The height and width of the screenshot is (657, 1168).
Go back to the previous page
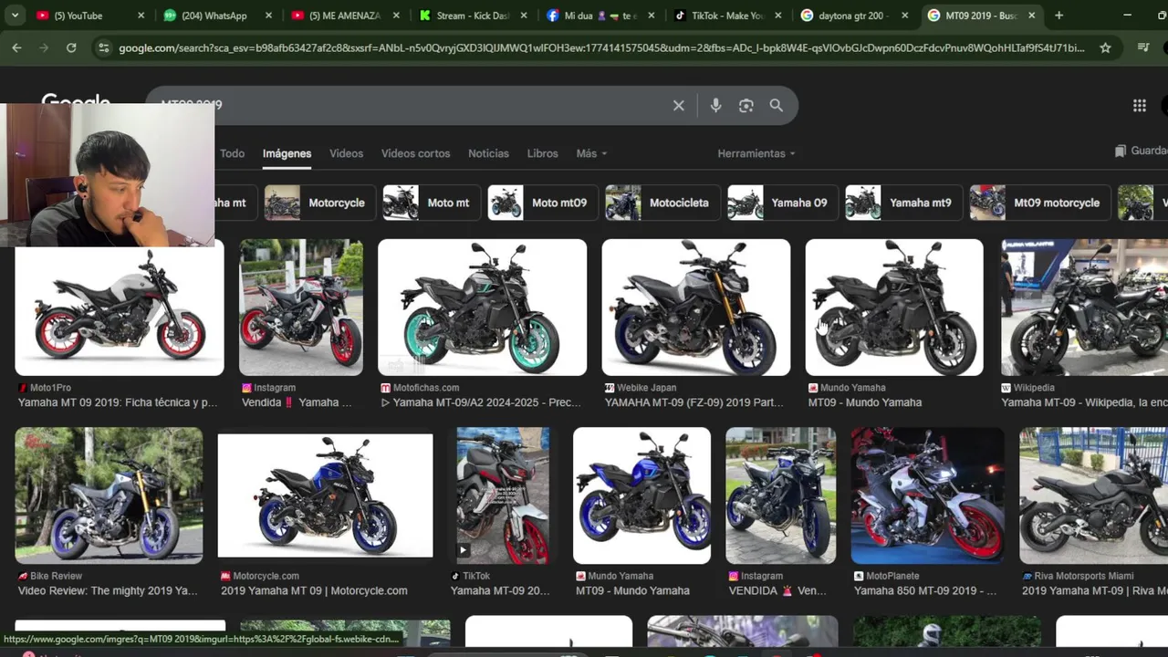pyautogui.click(x=16, y=47)
